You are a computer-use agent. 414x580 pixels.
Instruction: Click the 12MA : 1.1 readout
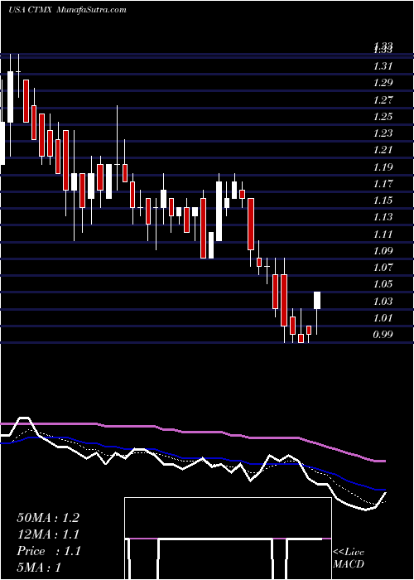tap(48, 534)
